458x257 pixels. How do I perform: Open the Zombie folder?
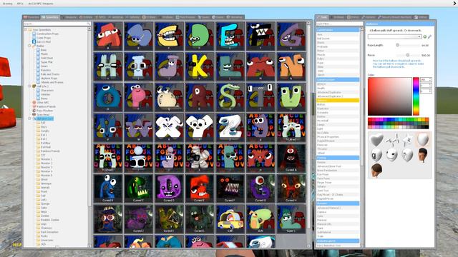[44, 216]
